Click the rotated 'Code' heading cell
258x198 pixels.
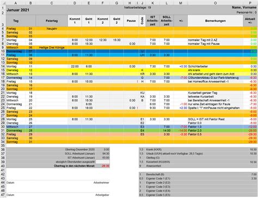(x=142, y=21)
